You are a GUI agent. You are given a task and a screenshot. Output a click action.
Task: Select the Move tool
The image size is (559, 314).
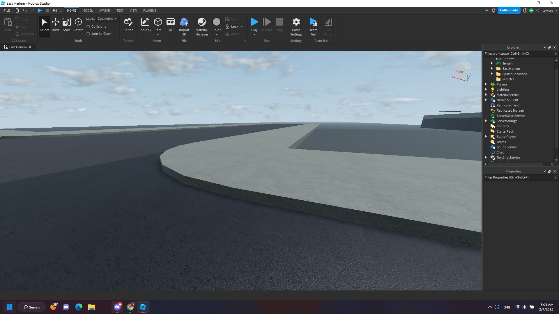tap(55, 25)
